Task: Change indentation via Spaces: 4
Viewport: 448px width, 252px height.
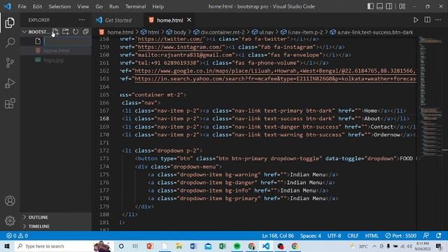Action: click(x=311, y=236)
